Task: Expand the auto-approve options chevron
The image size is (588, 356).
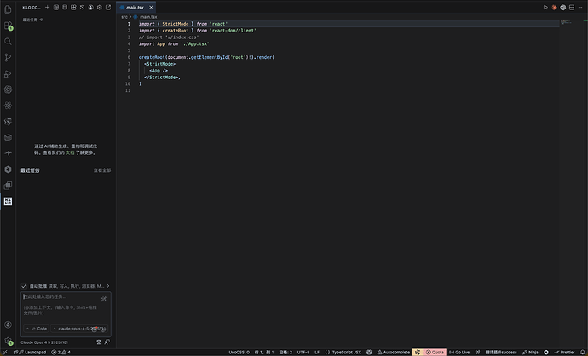Action: (108, 286)
